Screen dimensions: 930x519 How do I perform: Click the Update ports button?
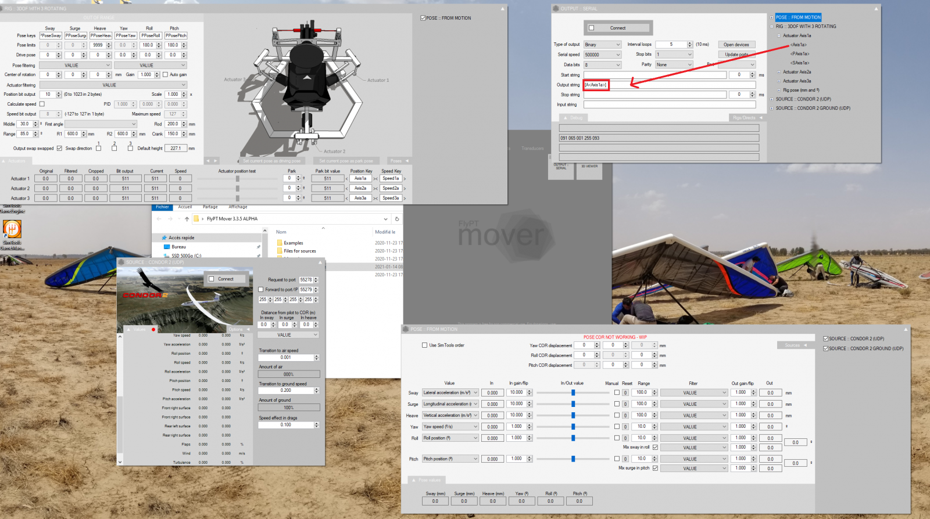click(736, 55)
